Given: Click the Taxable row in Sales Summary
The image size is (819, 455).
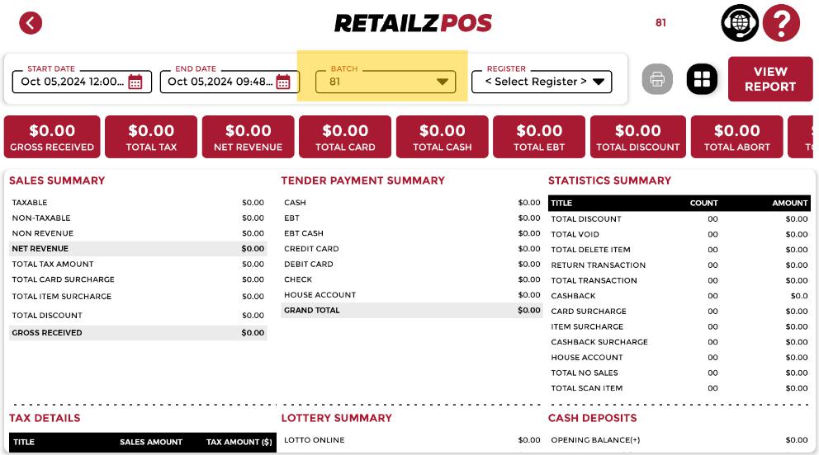Looking at the screenshot, I should point(138,202).
